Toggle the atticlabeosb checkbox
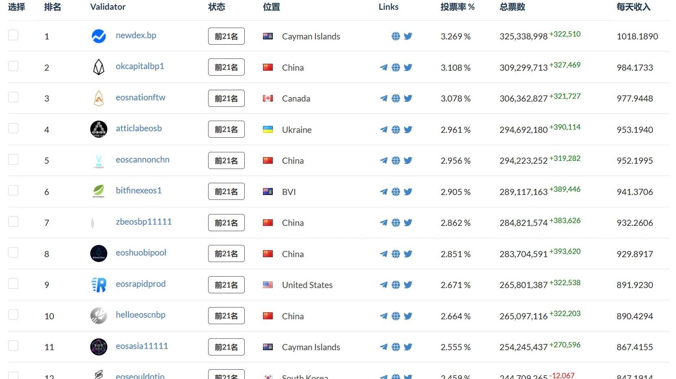This screenshot has height=379, width=676. click(13, 128)
